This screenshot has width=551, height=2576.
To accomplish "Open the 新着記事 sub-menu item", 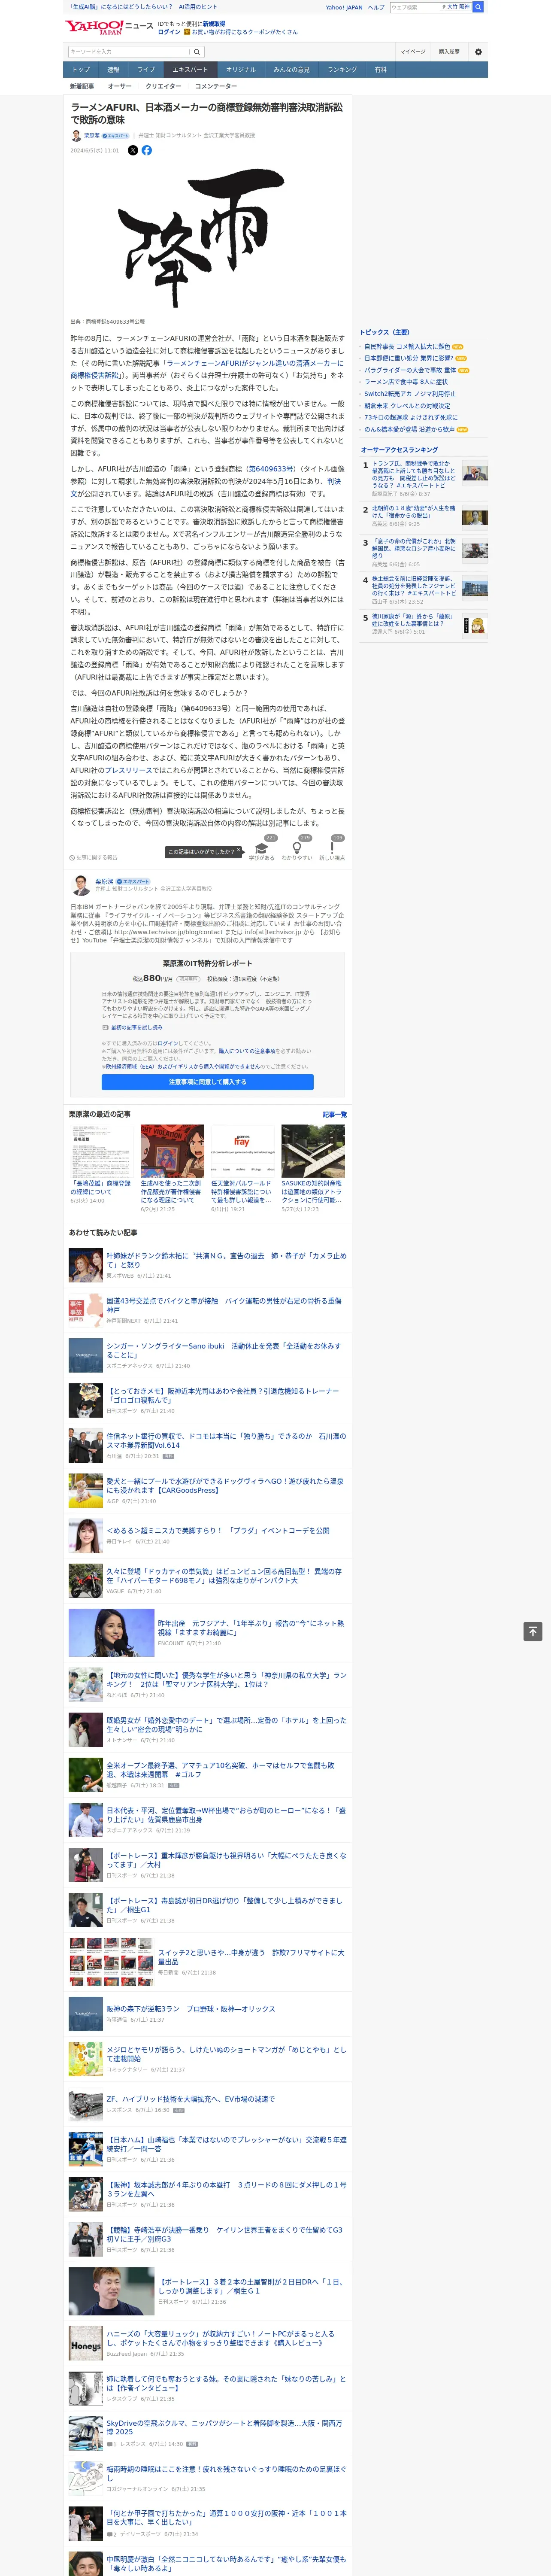I will 82,86.
